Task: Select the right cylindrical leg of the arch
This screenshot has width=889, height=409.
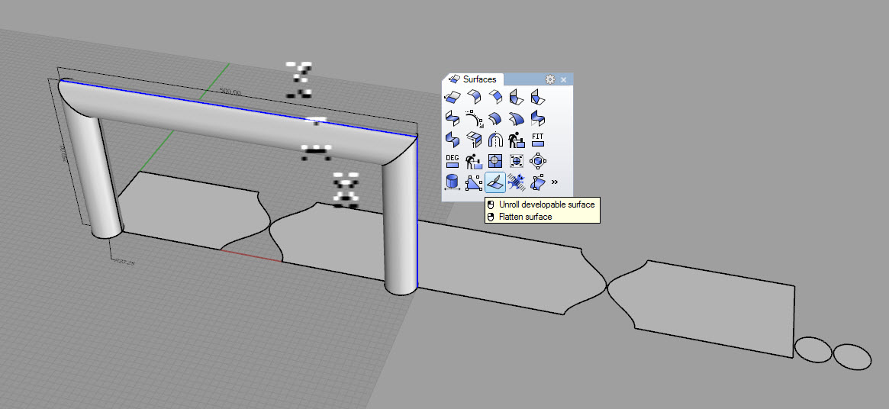Action: click(400, 227)
